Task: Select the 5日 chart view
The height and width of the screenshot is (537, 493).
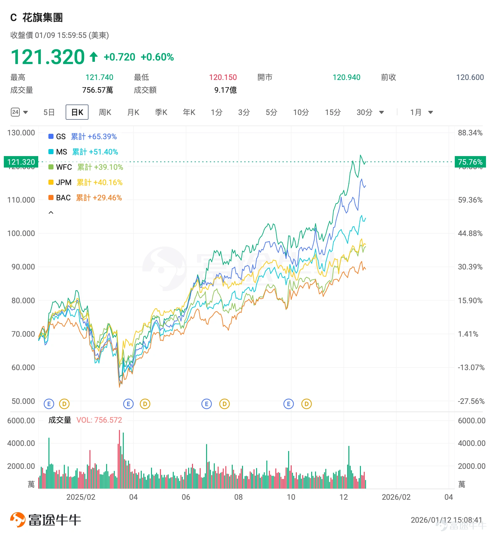Action: coord(49,112)
